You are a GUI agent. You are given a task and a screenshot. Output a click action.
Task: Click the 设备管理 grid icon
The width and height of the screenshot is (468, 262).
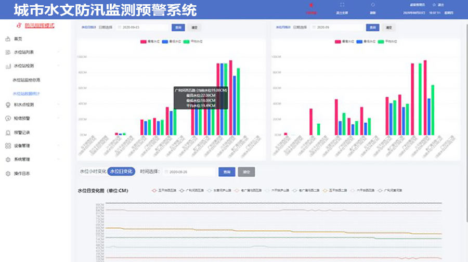[7, 146]
